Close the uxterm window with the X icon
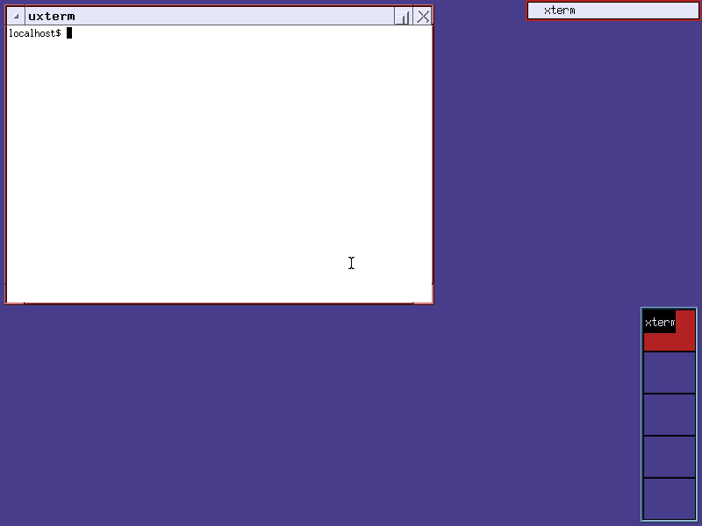 coord(423,16)
